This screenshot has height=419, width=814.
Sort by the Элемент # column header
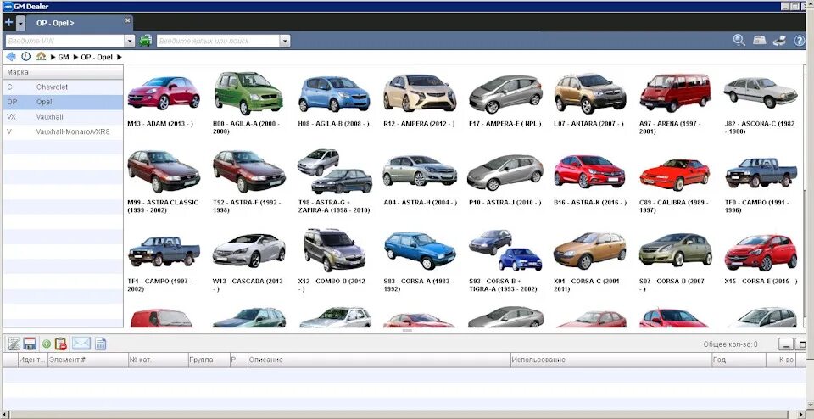tap(87, 360)
